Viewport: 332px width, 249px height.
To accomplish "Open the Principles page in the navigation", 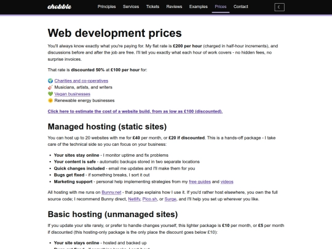I will pyautogui.click(x=106, y=7).
